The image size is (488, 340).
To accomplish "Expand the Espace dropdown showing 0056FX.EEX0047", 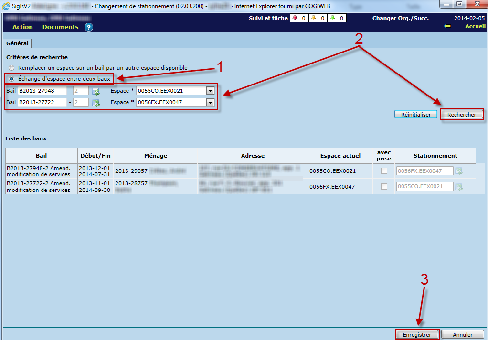I will click(x=210, y=102).
